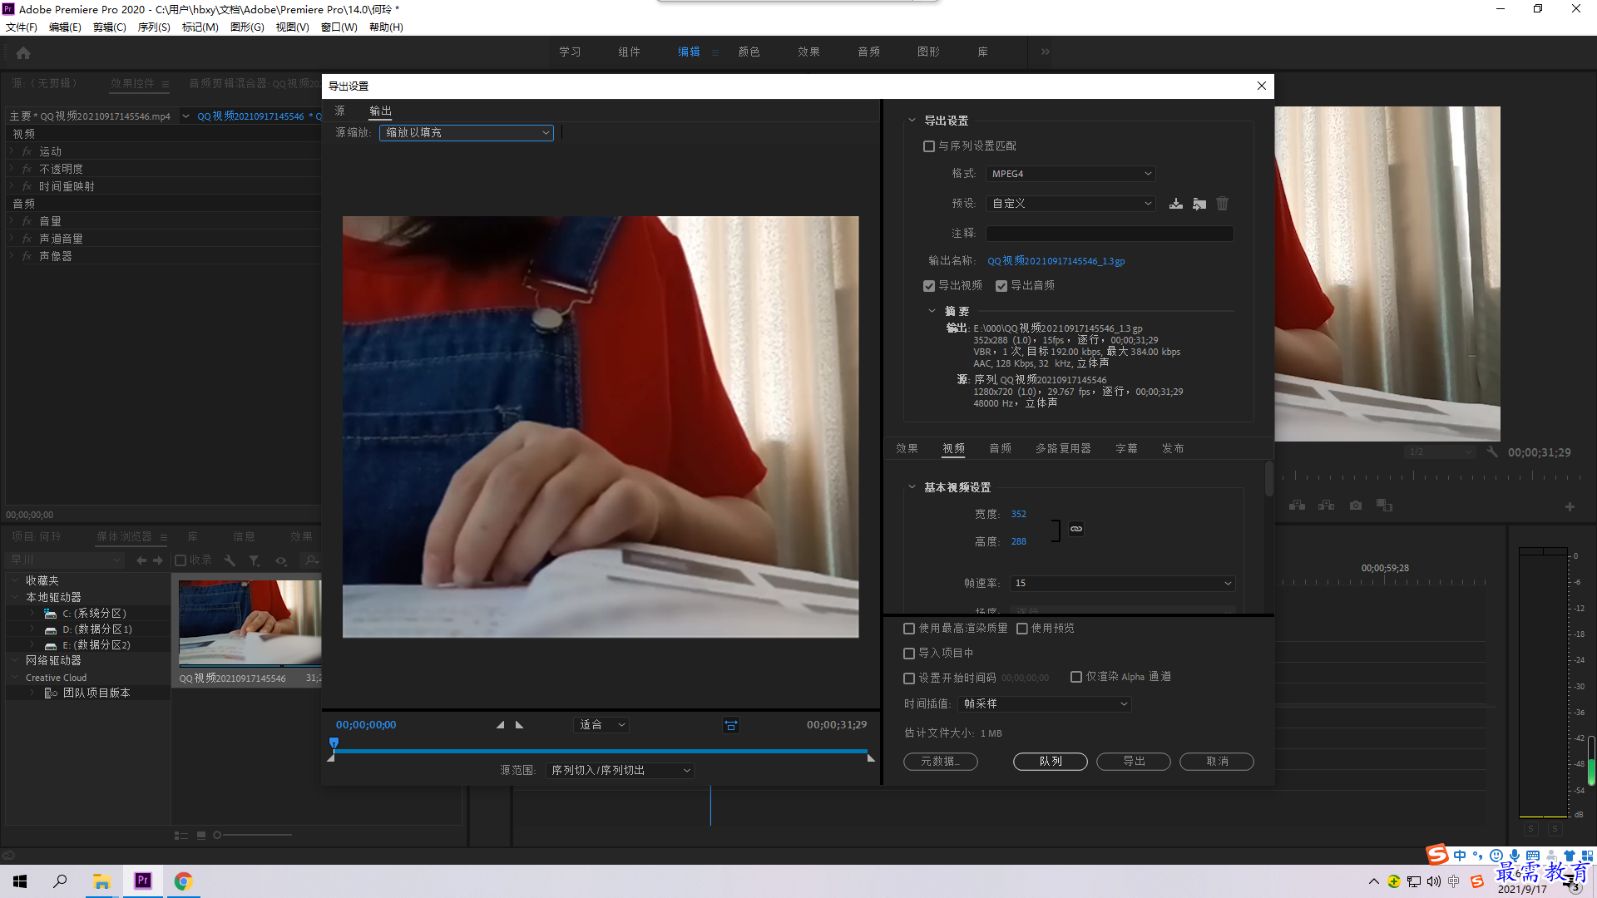The image size is (1597, 898).
Task: Switch to 字幕 tab in export settings
Action: tap(1126, 449)
